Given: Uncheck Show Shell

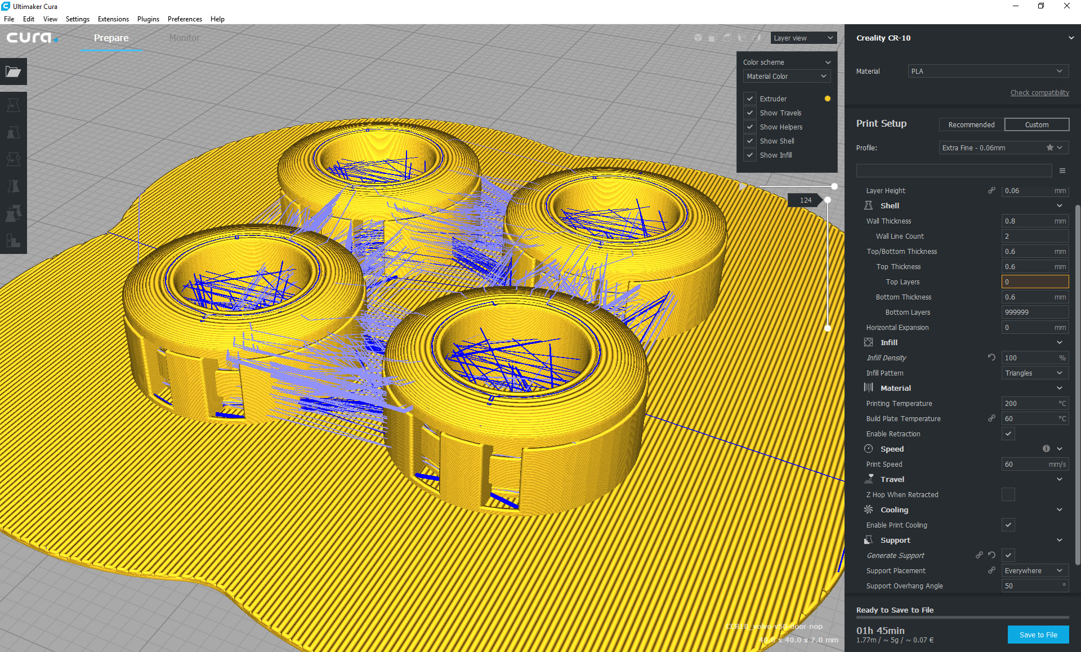Looking at the screenshot, I should coord(750,141).
